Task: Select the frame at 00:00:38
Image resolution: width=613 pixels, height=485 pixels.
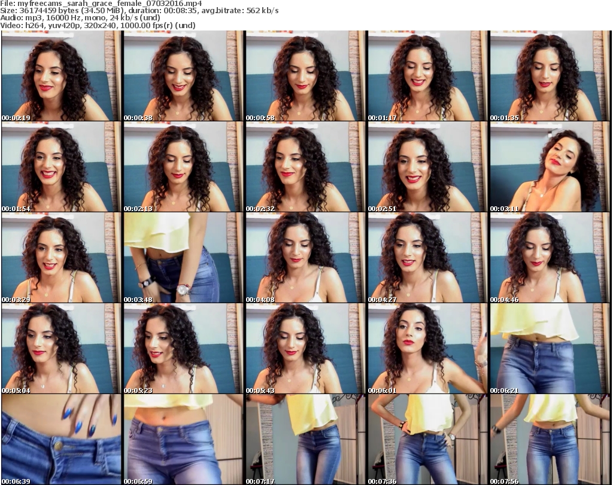Action: pos(183,76)
